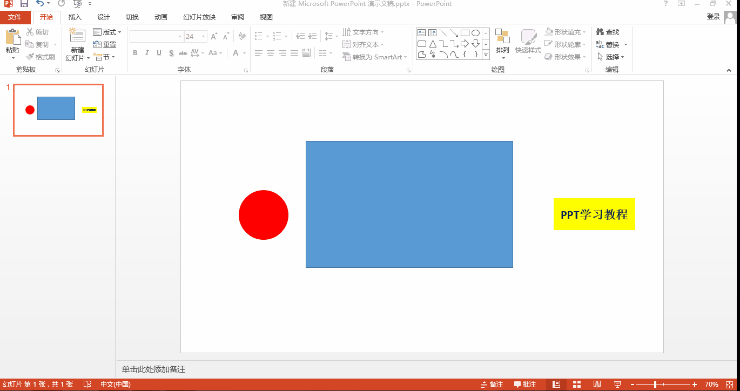Open the 批注 comments pane
Viewport: 740px width, 391px height.
click(524, 385)
